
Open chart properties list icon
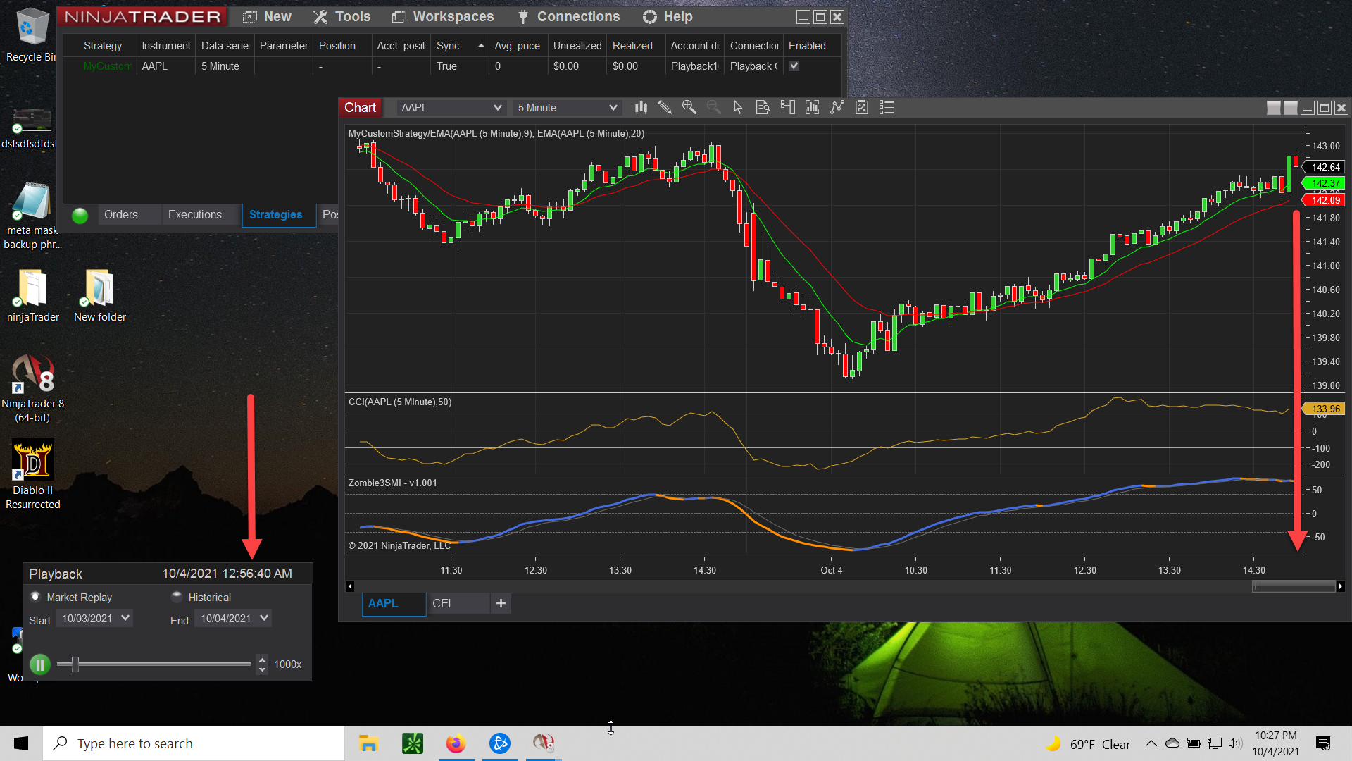coord(887,108)
